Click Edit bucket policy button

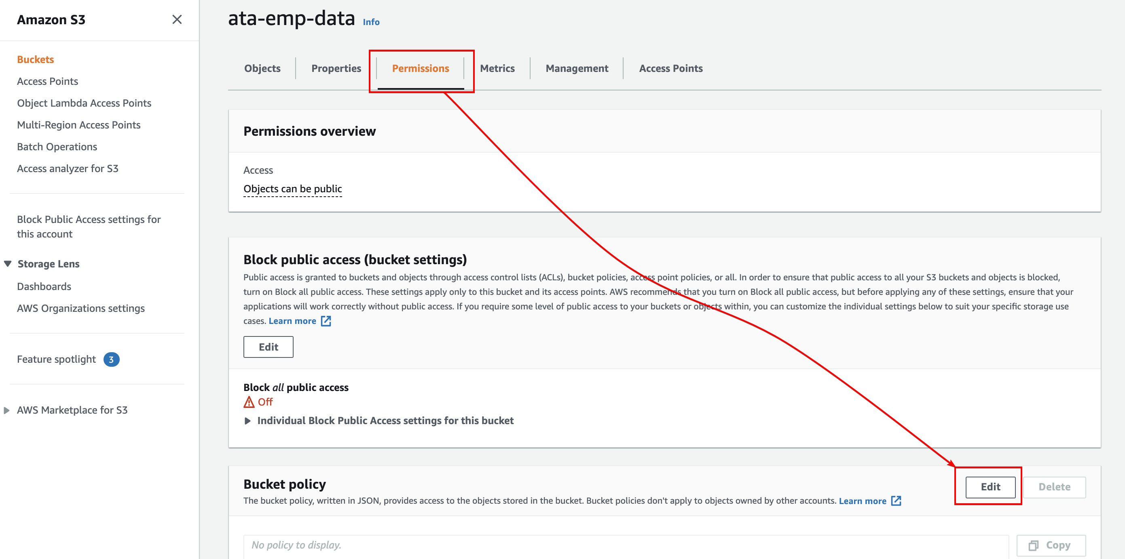pyautogui.click(x=991, y=487)
